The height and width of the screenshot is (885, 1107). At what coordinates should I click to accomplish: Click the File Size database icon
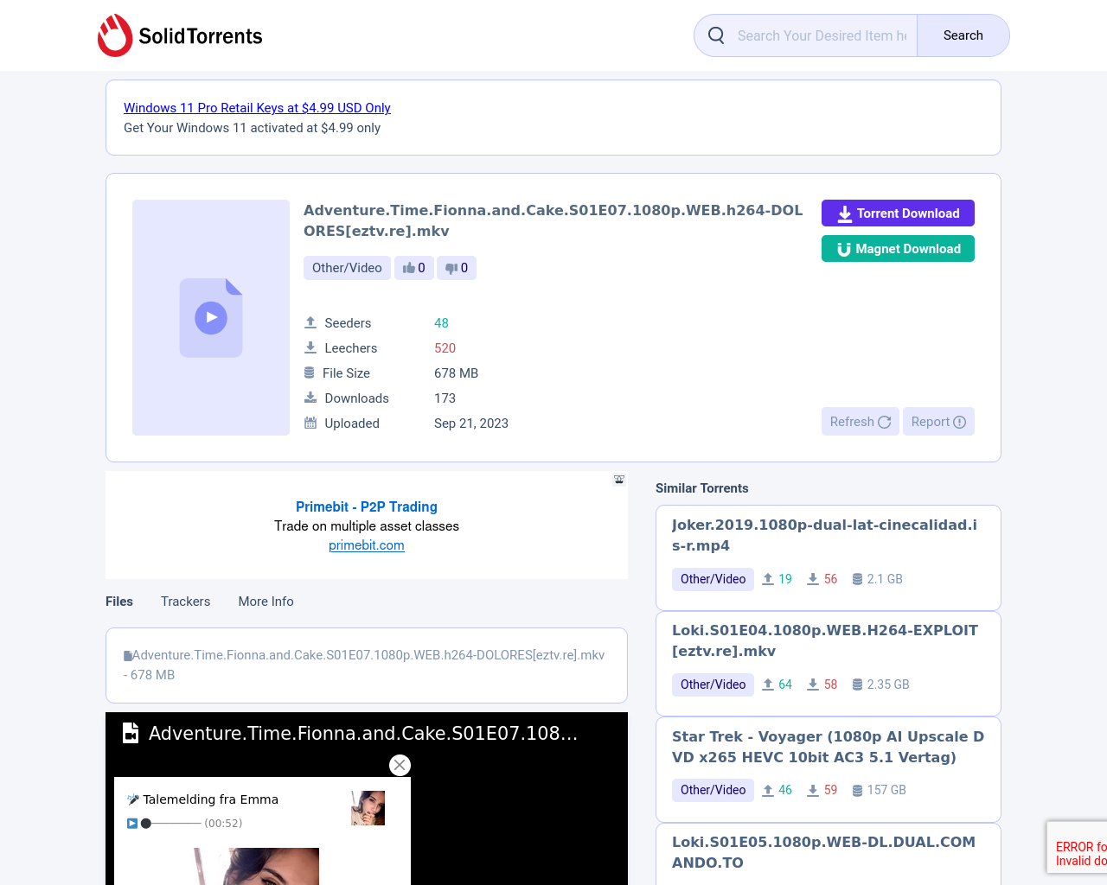pyautogui.click(x=310, y=372)
